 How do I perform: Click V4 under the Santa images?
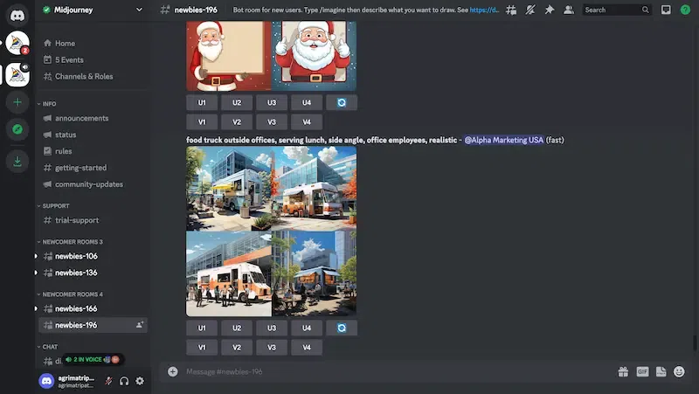[307, 122]
